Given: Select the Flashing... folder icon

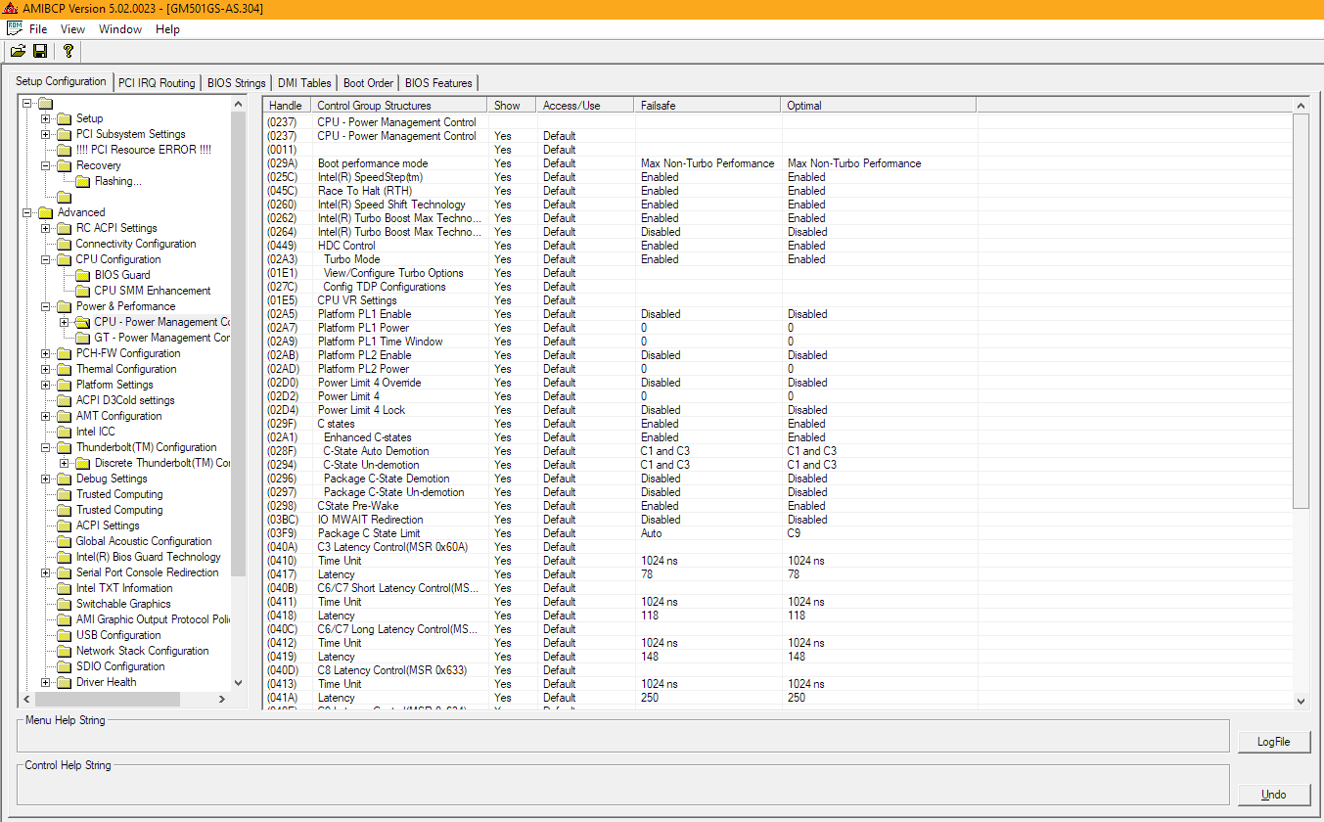Looking at the screenshot, I should click(x=83, y=181).
